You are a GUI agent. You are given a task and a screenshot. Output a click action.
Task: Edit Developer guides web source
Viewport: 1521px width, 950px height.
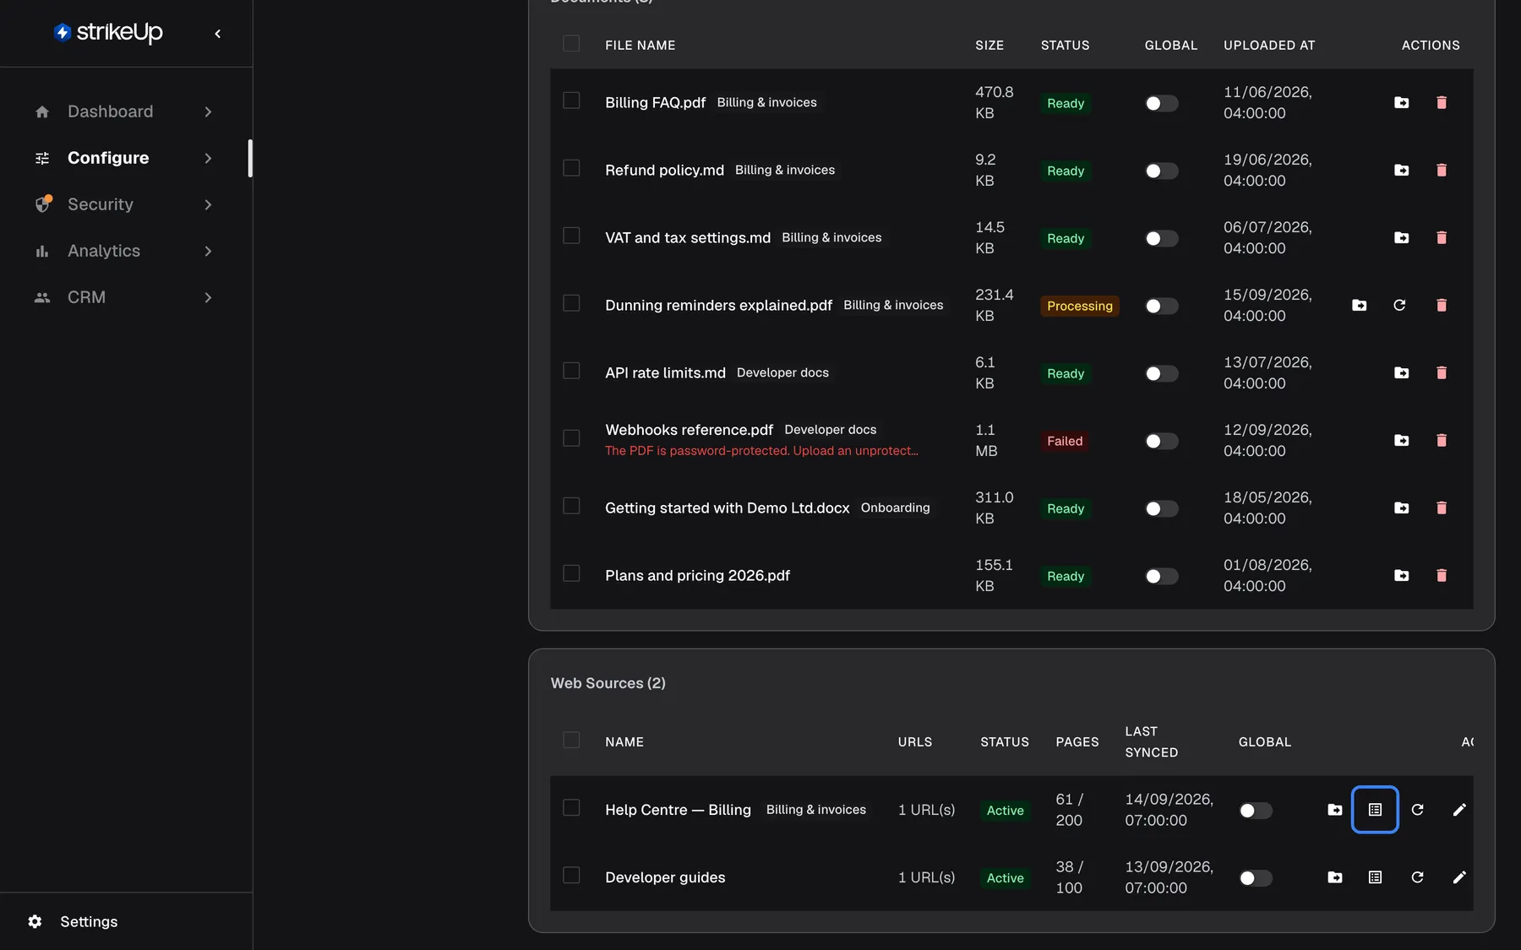1458,877
